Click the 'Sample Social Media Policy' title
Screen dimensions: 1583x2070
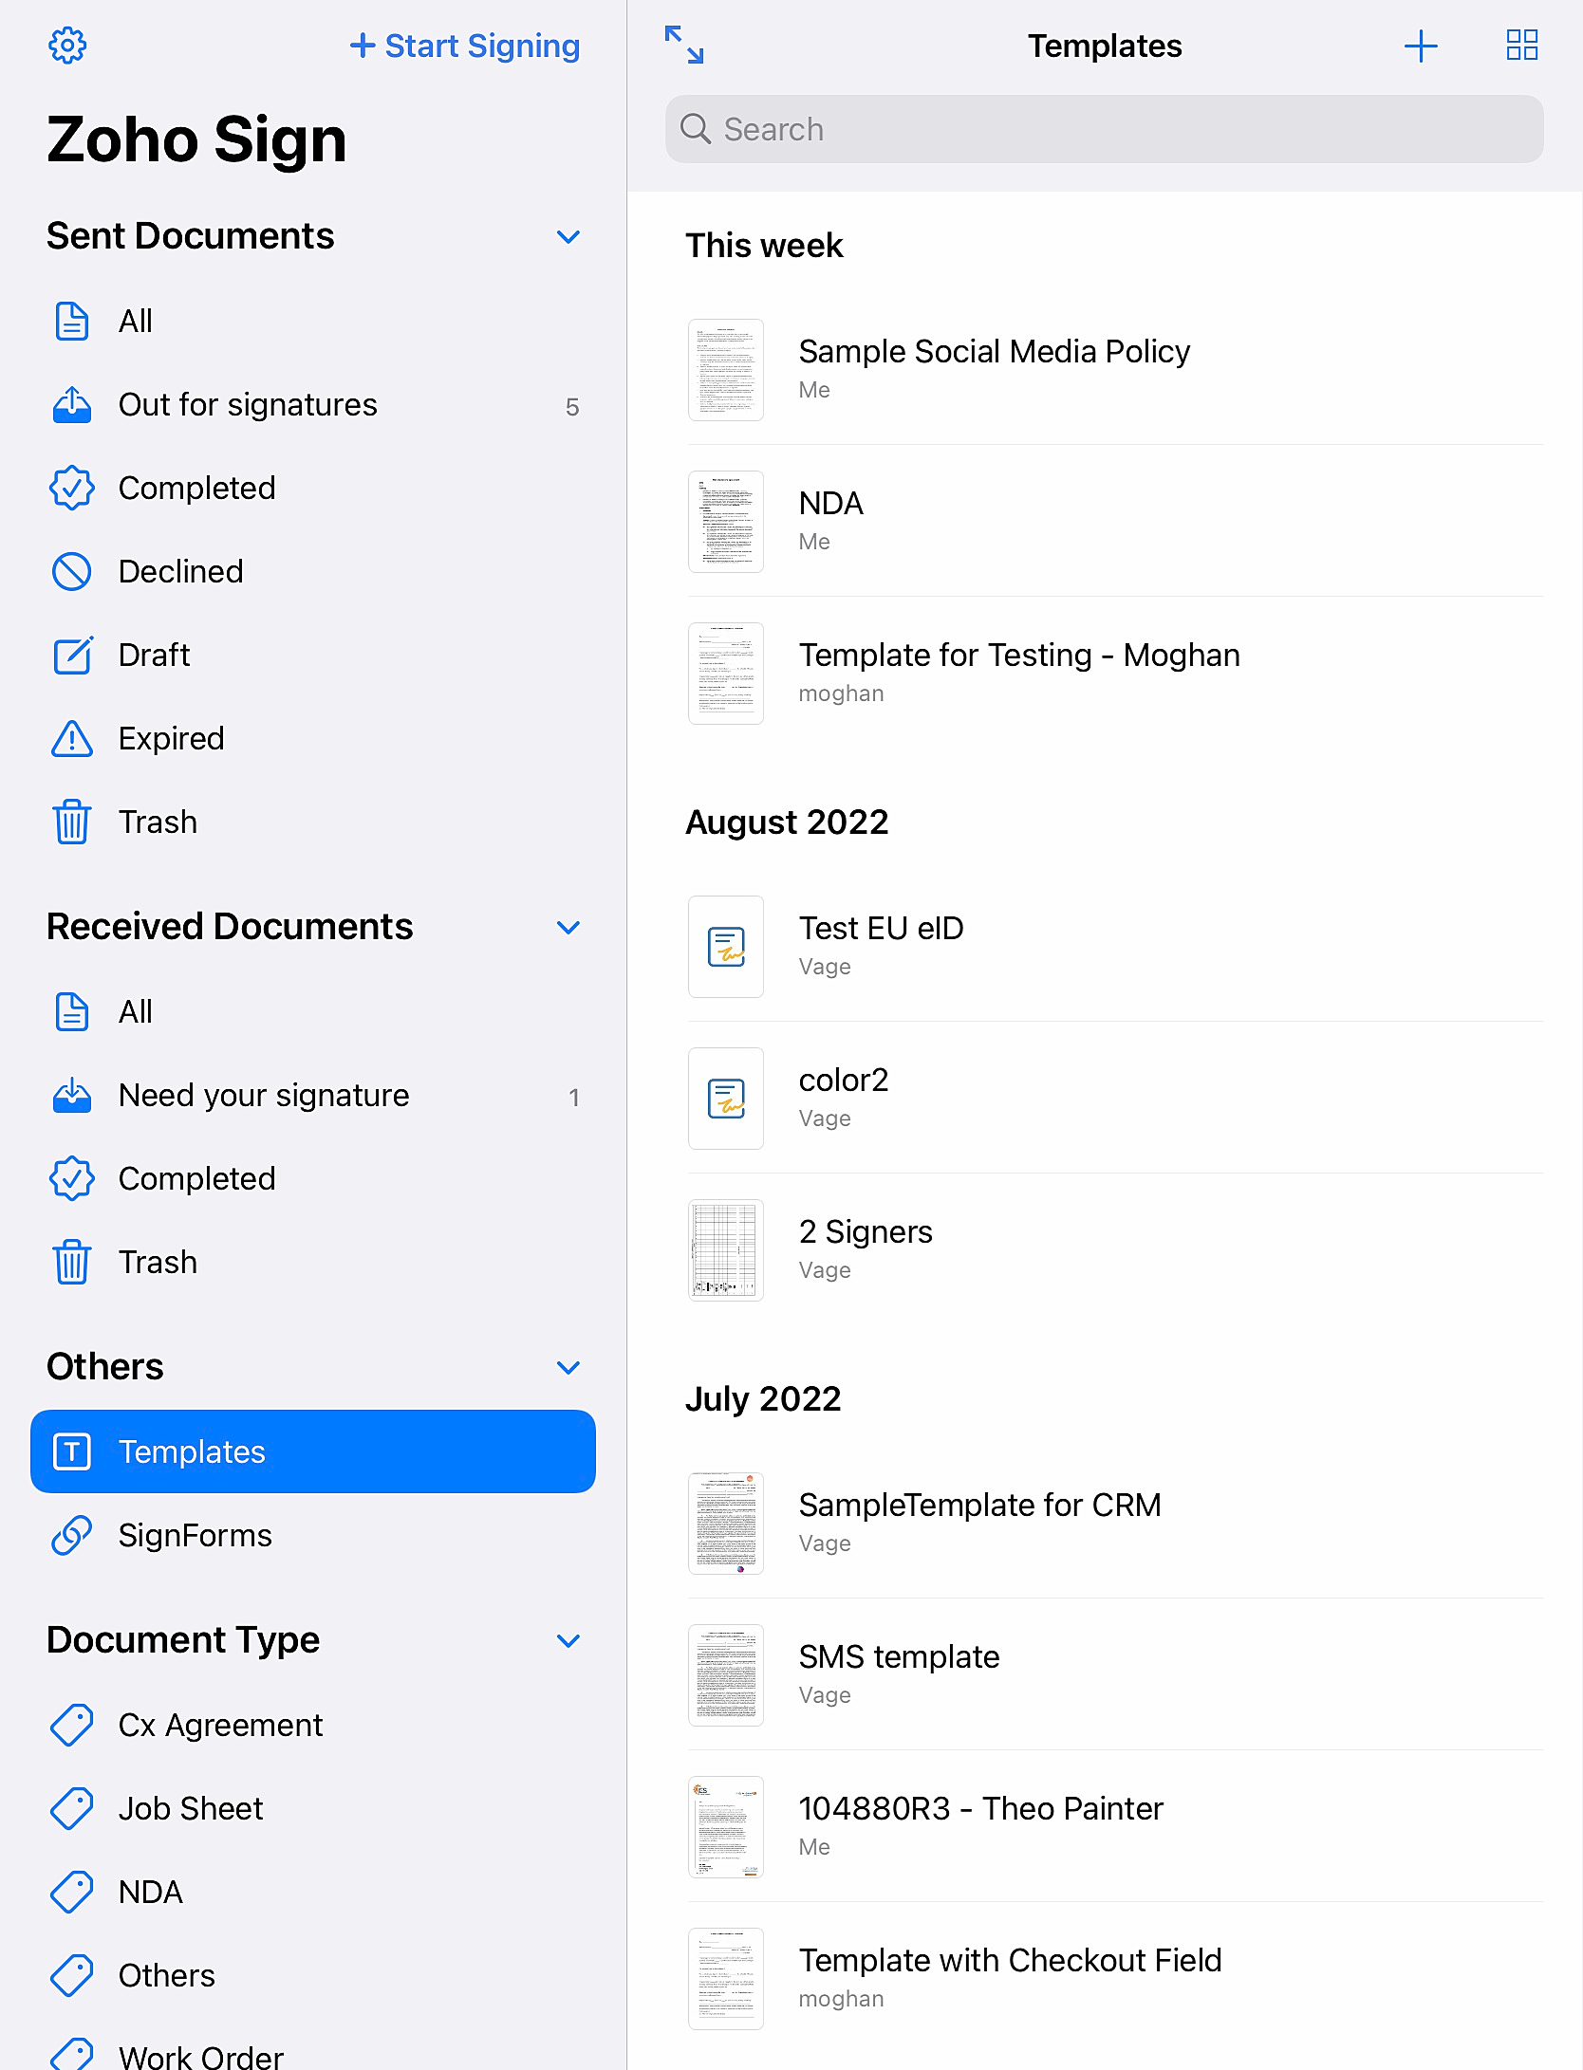(995, 352)
